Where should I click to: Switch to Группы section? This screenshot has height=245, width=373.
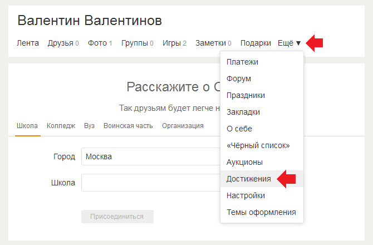[137, 43]
